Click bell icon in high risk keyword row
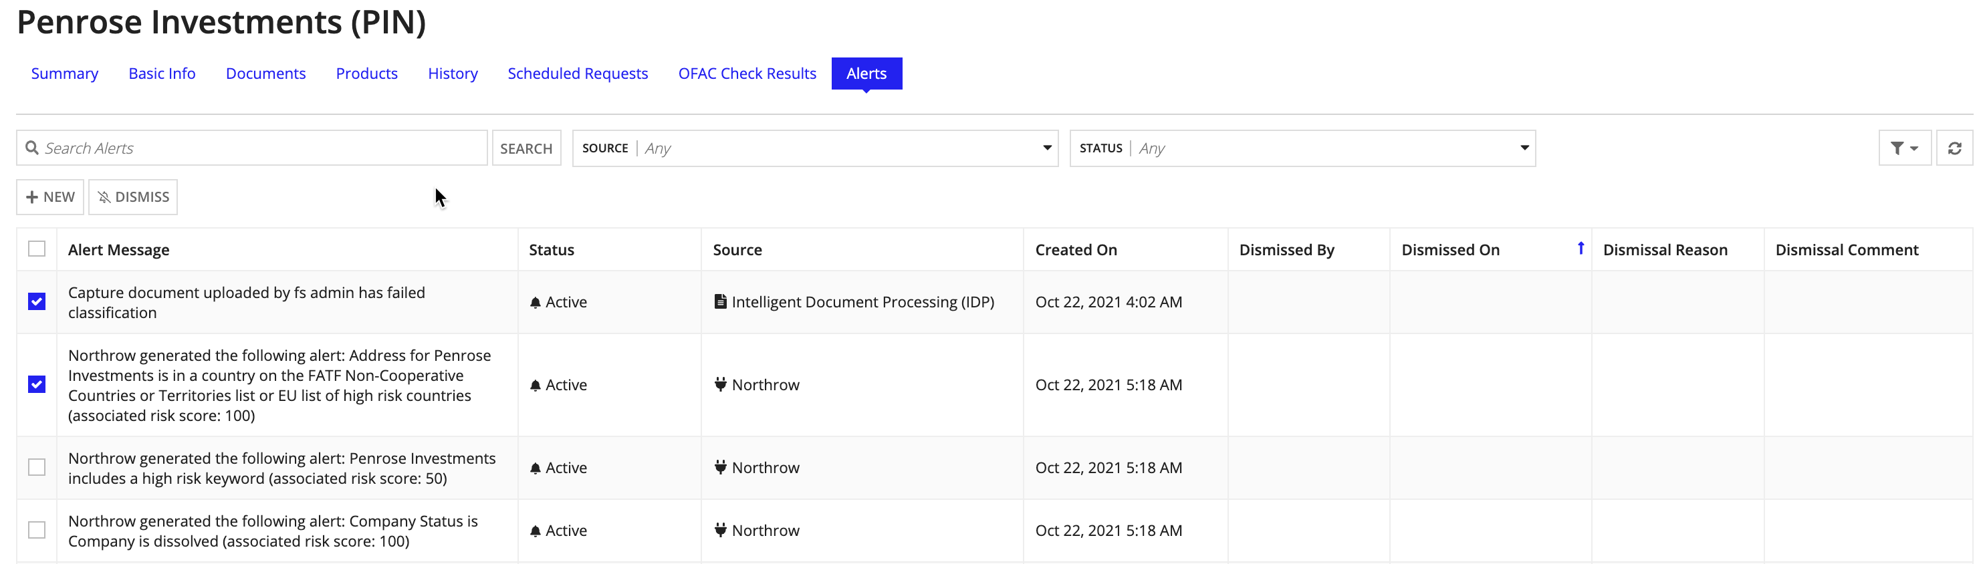Screen dimensions: 1983x564 [535, 468]
